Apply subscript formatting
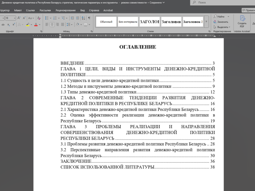The width and height of the screenshot is (255, 191). tap(9, 25)
